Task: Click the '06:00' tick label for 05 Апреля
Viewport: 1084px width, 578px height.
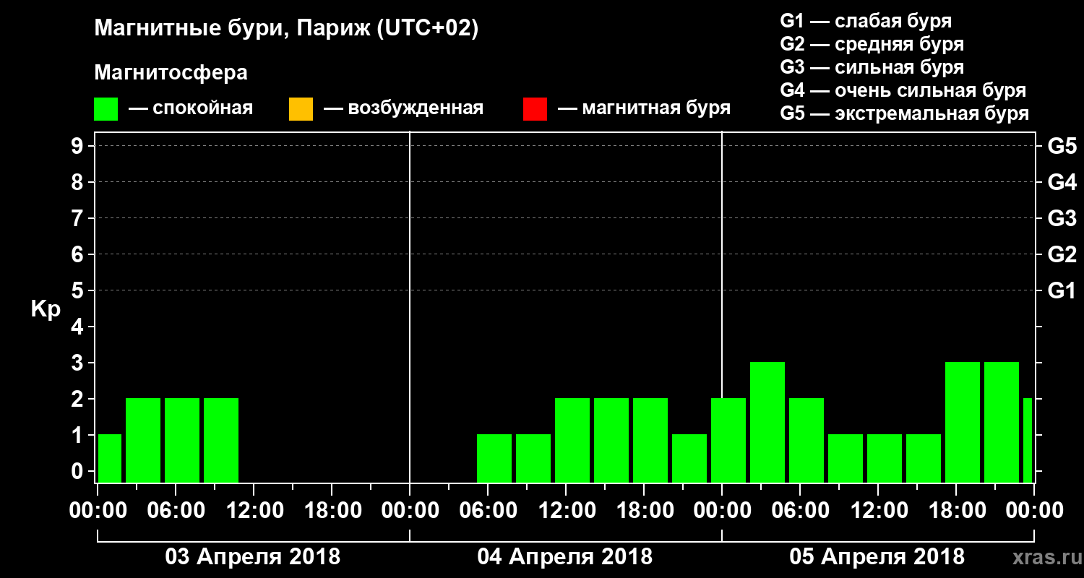Action: coord(800,510)
